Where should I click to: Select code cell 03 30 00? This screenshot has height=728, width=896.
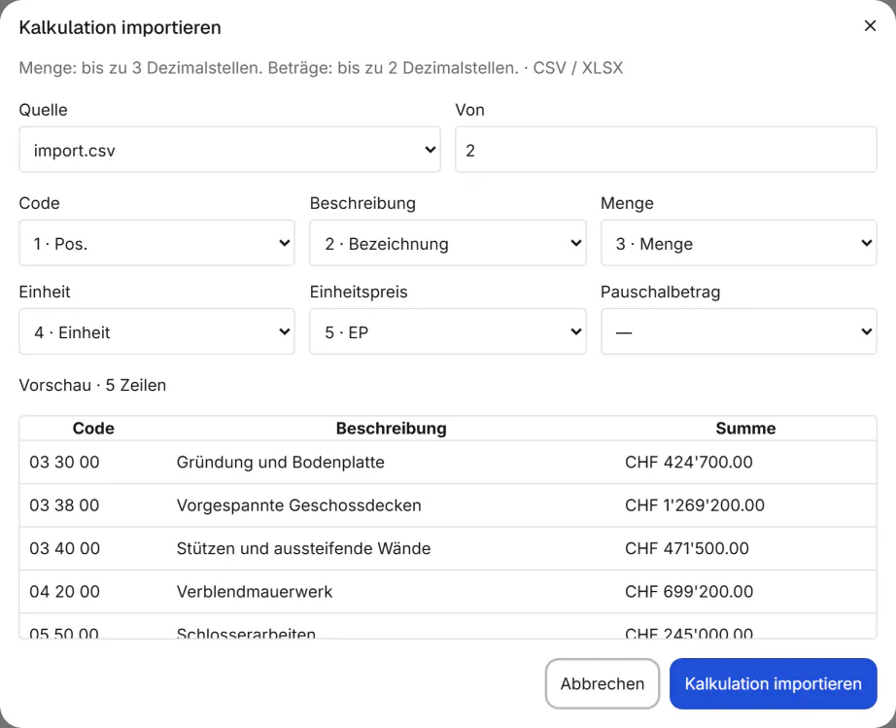tap(64, 463)
